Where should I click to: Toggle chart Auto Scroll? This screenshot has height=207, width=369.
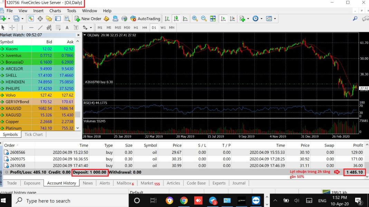(x=223, y=19)
